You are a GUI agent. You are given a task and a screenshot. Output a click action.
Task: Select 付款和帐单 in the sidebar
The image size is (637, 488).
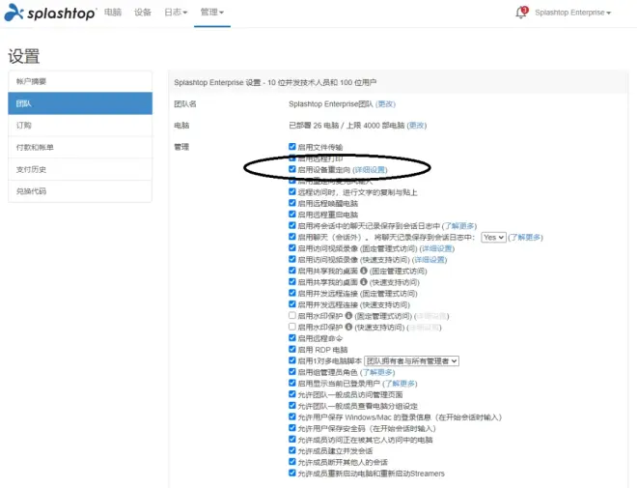[x=80, y=147]
